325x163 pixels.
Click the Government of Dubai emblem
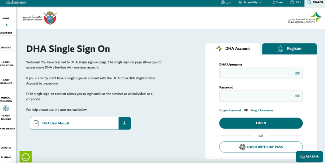click(x=50, y=18)
